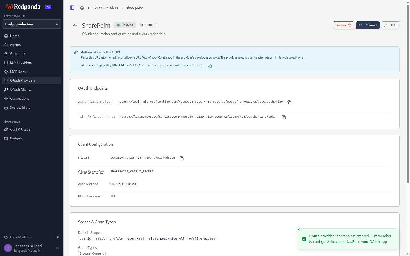The width and height of the screenshot is (410, 256).
Task: Click the green success checkmark icon
Action: tap(304, 239)
